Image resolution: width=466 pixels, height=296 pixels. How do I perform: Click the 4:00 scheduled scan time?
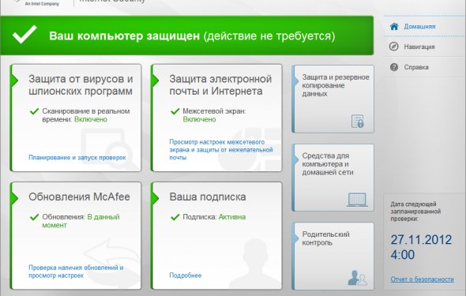(402, 255)
